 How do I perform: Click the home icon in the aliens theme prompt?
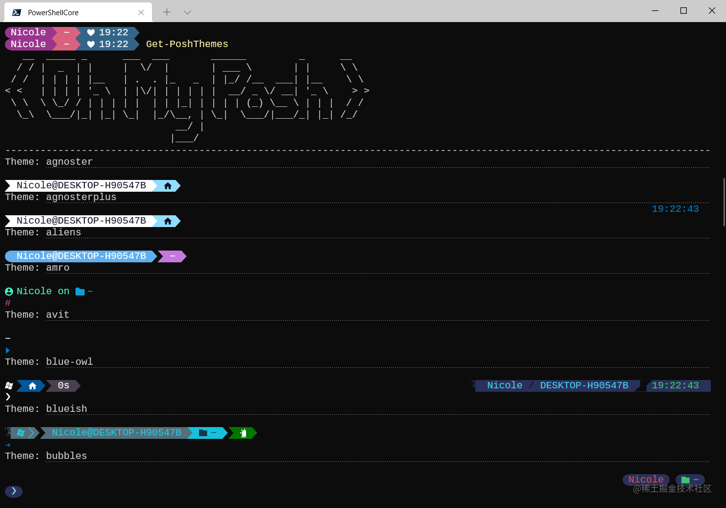pyautogui.click(x=168, y=221)
